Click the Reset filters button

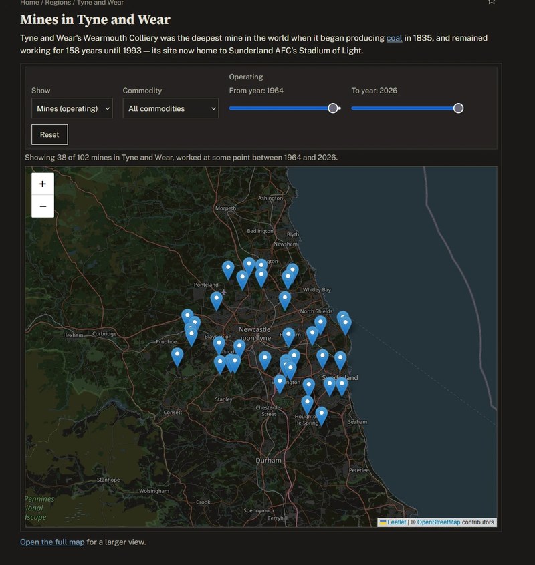tap(49, 134)
